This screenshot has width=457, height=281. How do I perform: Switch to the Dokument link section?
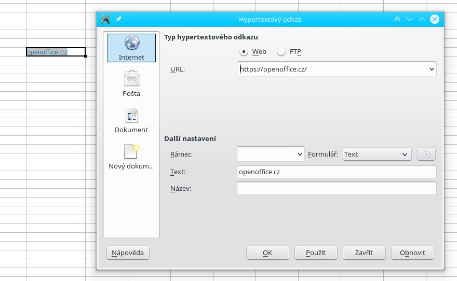click(131, 120)
